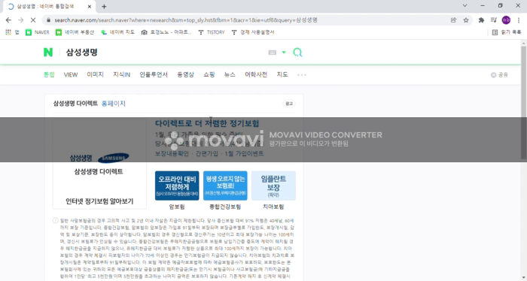Image resolution: width=527 pixels, height=281 pixels.
Task: Open 임플란트 보장 banner
Action: click(x=273, y=186)
